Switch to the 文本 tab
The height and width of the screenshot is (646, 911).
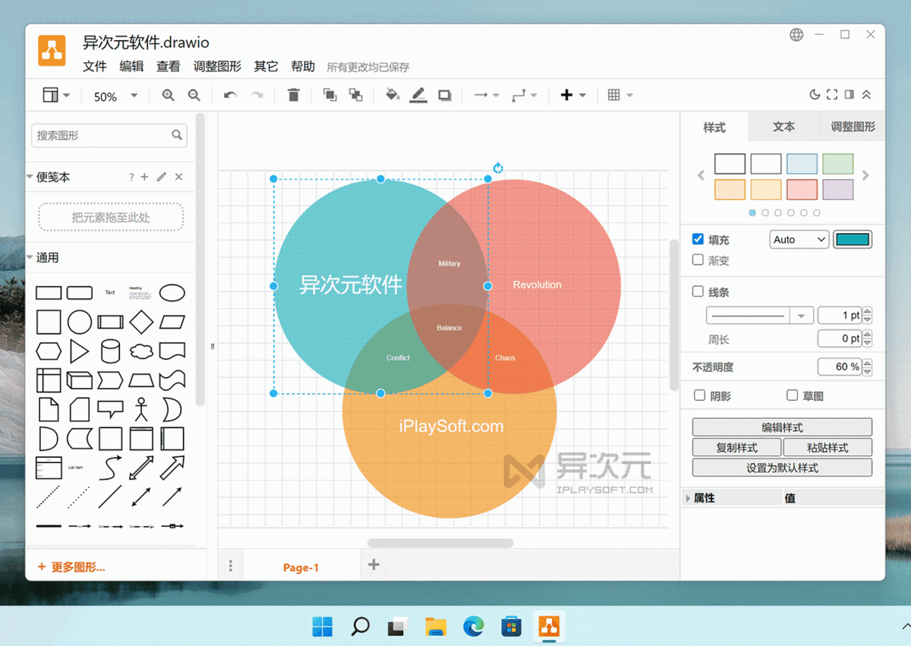click(x=784, y=127)
